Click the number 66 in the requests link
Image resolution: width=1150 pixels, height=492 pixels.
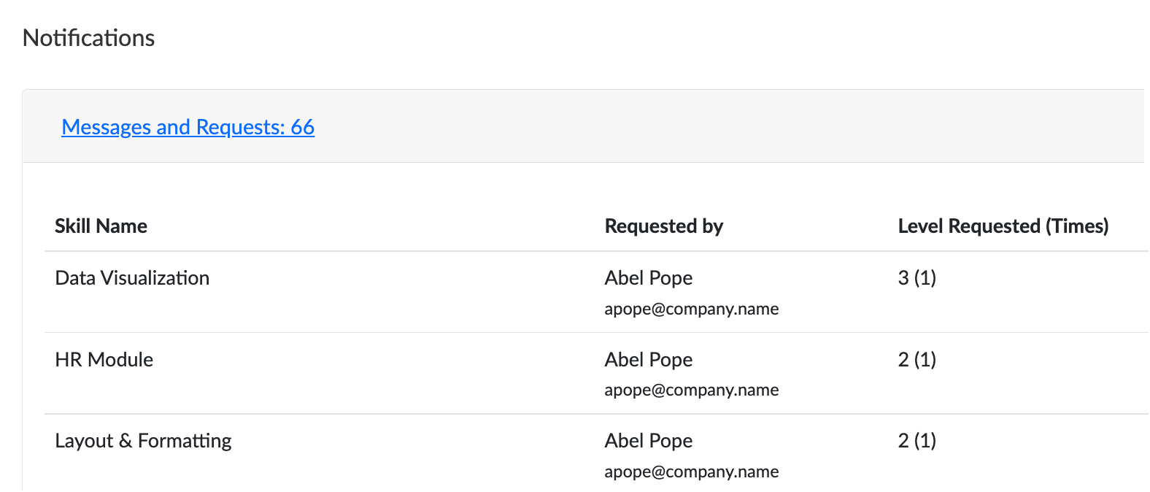[x=303, y=127]
